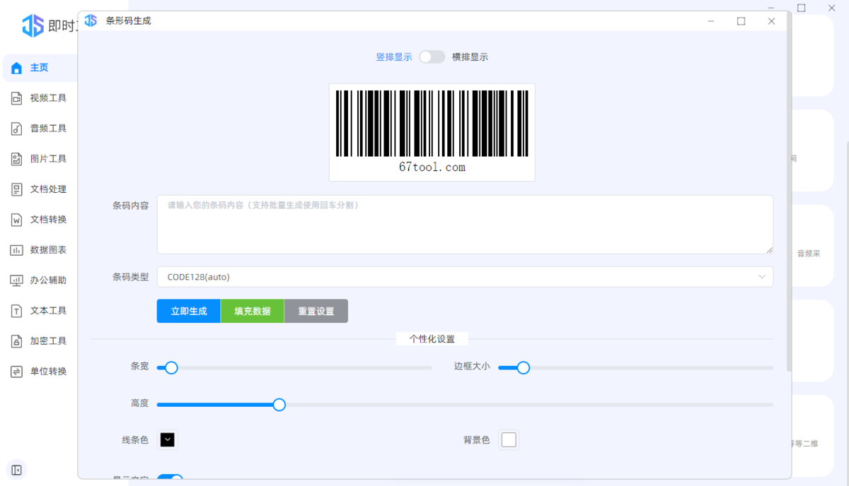Click the 高度 slider handle
Screen dimensions: 849x486
[x=279, y=405]
